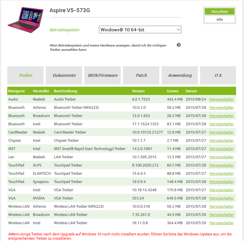Screen dimensions: 244x241
Task: Select version cell 10.0.10125.21277
Action: tap(147, 132)
